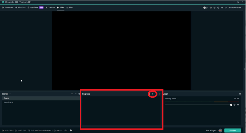Add a new source with plus icon
246x133 pixels.
point(152,94)
